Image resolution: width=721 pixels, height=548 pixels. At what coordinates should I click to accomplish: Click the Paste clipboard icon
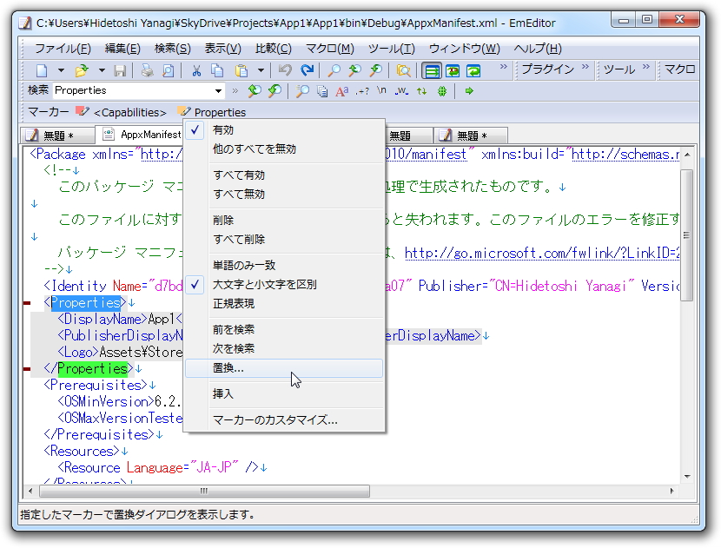(241, 71)
